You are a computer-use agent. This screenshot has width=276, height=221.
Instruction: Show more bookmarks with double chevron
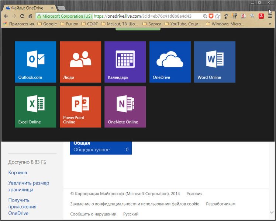(270, 24)
